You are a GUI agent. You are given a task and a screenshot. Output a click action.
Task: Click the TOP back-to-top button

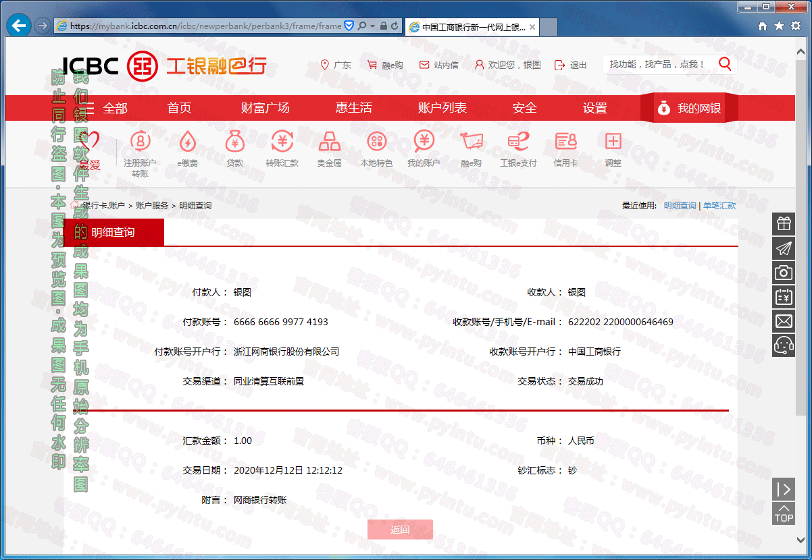pyautogui.click(x=784, y=513)
